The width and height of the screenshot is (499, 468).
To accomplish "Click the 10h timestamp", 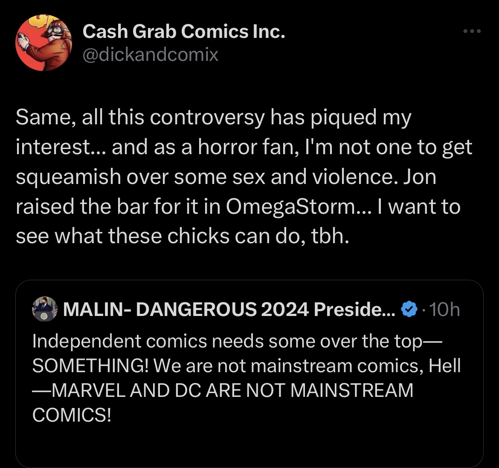I will (x=444, y=309).
